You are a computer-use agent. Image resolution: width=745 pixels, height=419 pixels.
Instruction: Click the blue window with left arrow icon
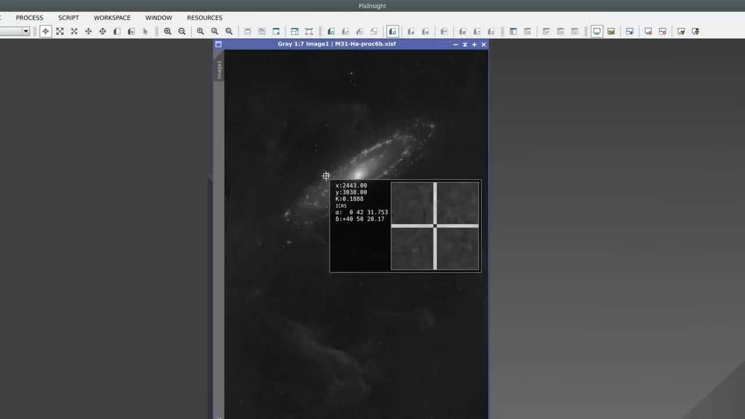click(630, 31)
